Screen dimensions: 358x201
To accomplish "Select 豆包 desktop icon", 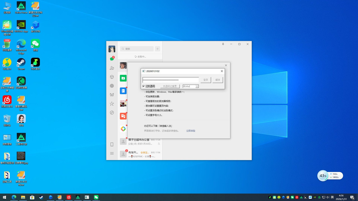I will pos(21,120).
